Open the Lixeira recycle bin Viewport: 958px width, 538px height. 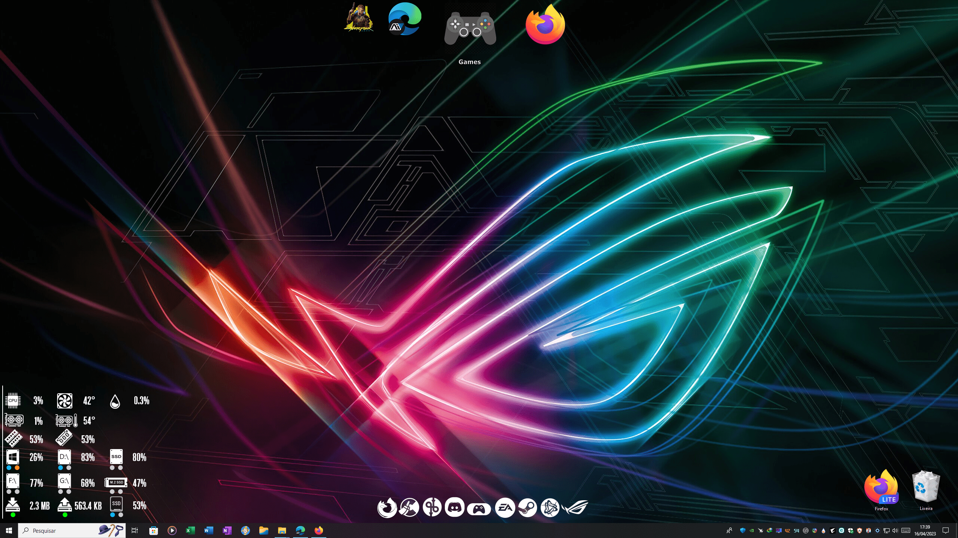[926, 486]
